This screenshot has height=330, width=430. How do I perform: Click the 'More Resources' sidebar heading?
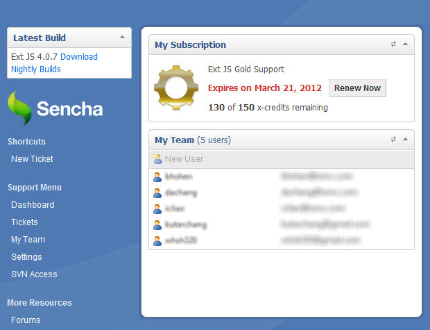point(40,302)
